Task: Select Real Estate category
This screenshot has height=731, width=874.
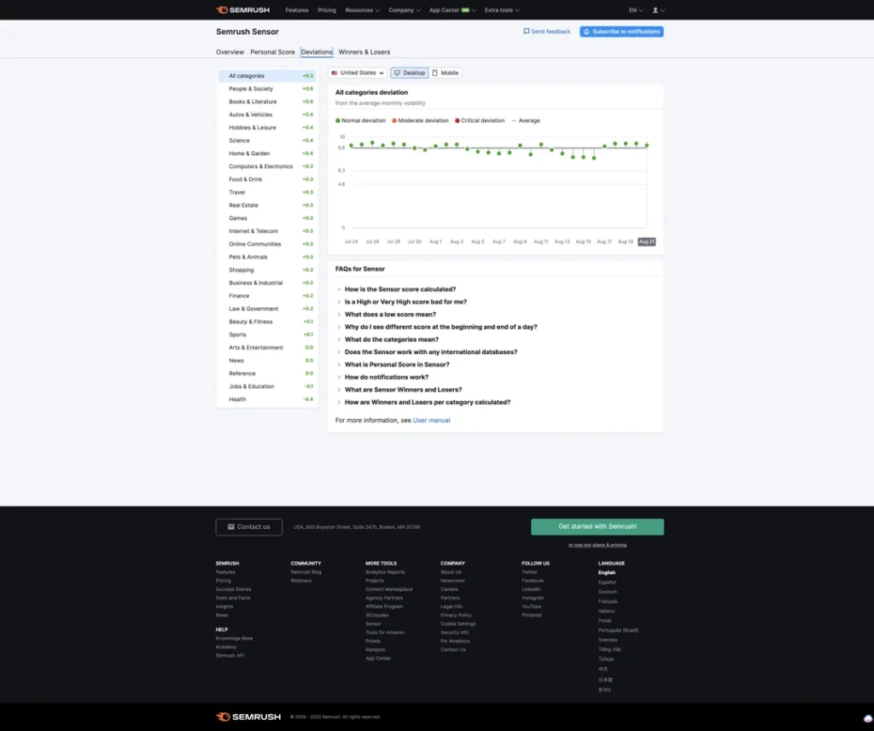Action: tap(267, 205)
